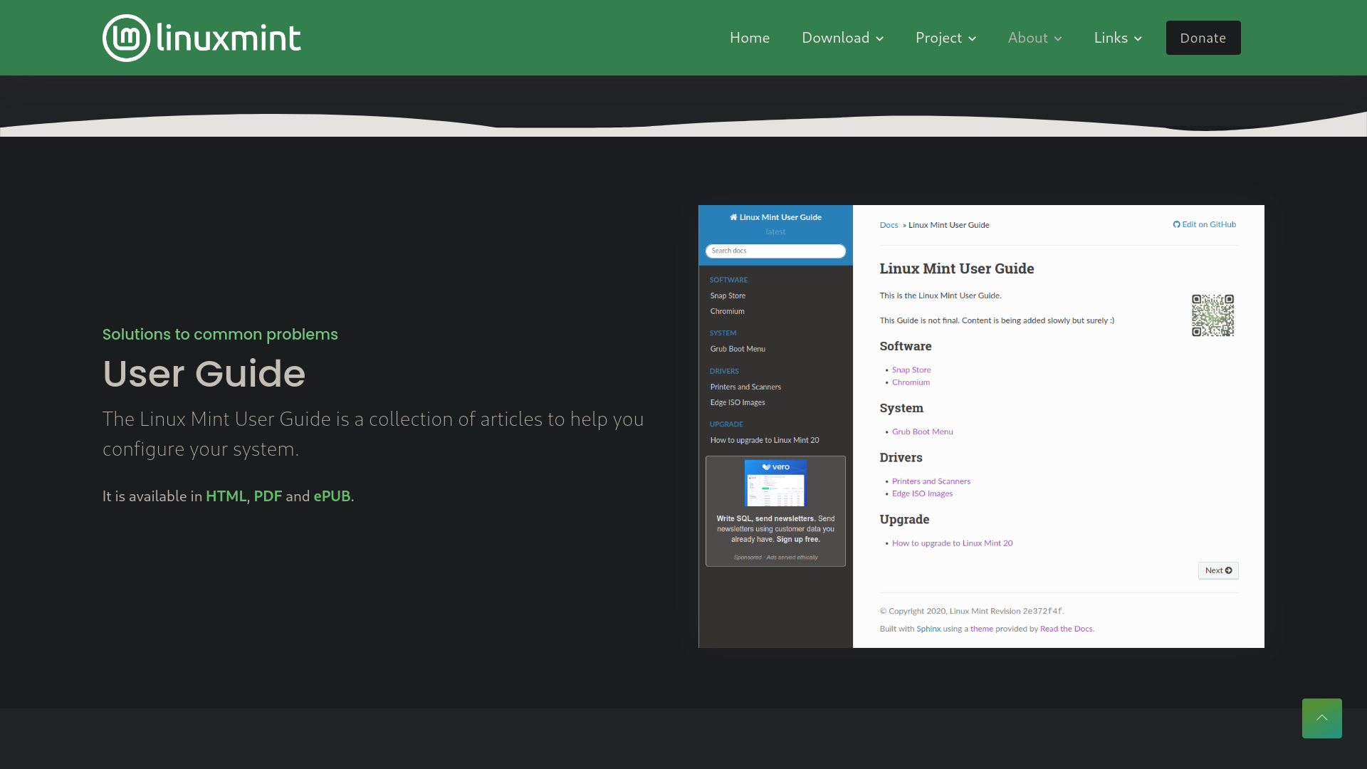This screenshot has width=1367, height=769.
Task: Click the home icon beside Linux Mint User Guide
Action: (733, 217)
